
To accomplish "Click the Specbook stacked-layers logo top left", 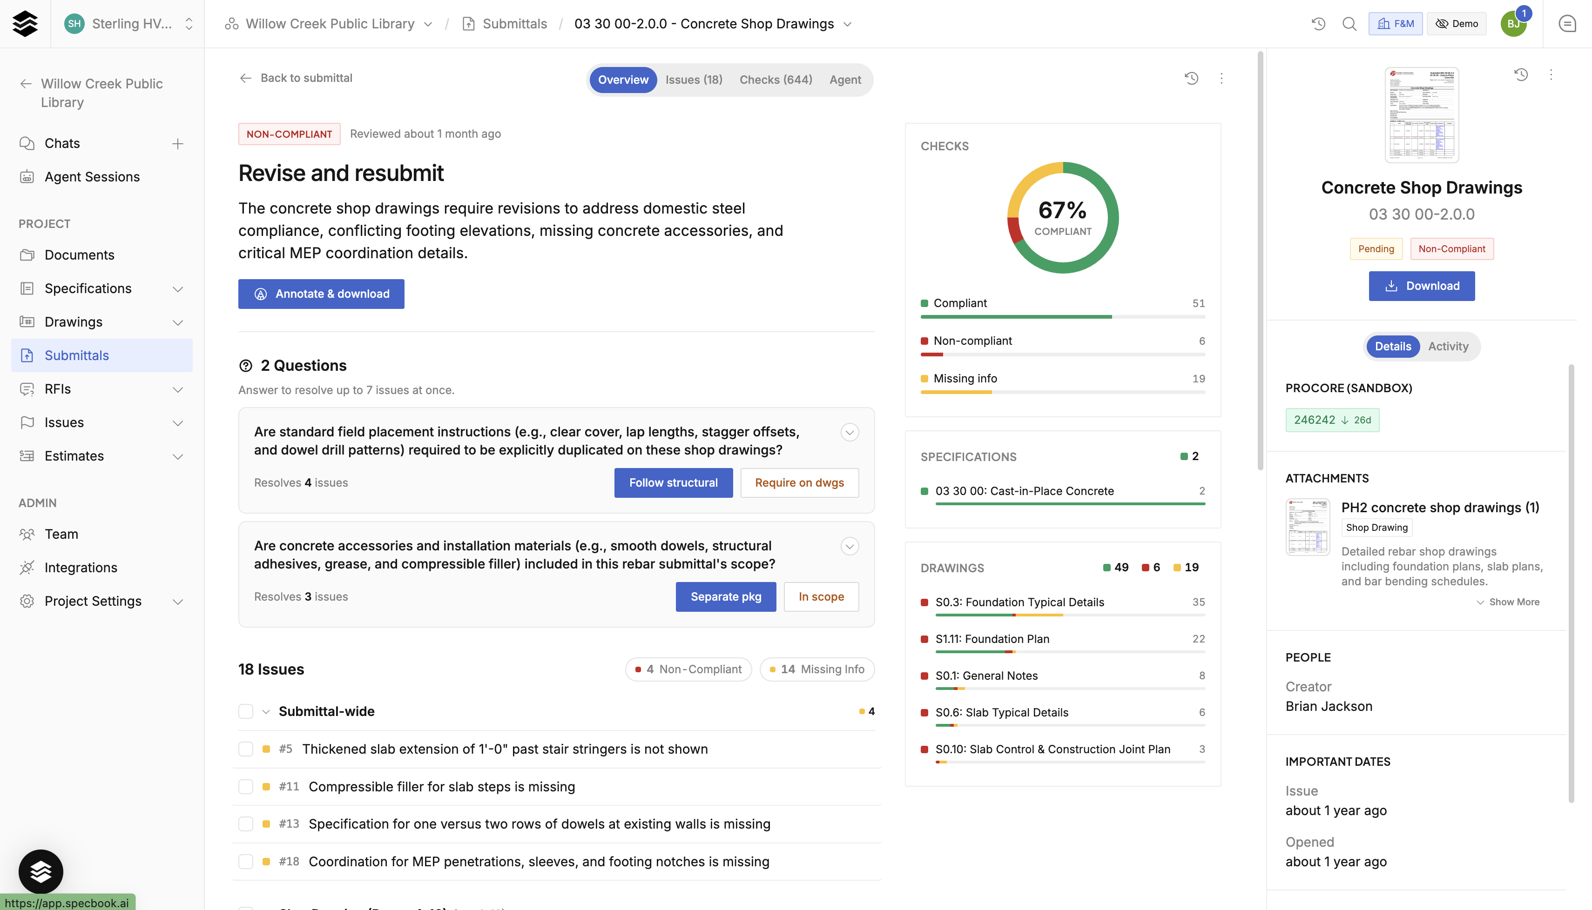I will (25, 24).
